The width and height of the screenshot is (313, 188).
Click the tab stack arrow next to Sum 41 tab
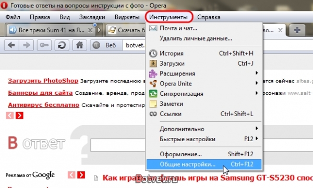coord(99,30)
